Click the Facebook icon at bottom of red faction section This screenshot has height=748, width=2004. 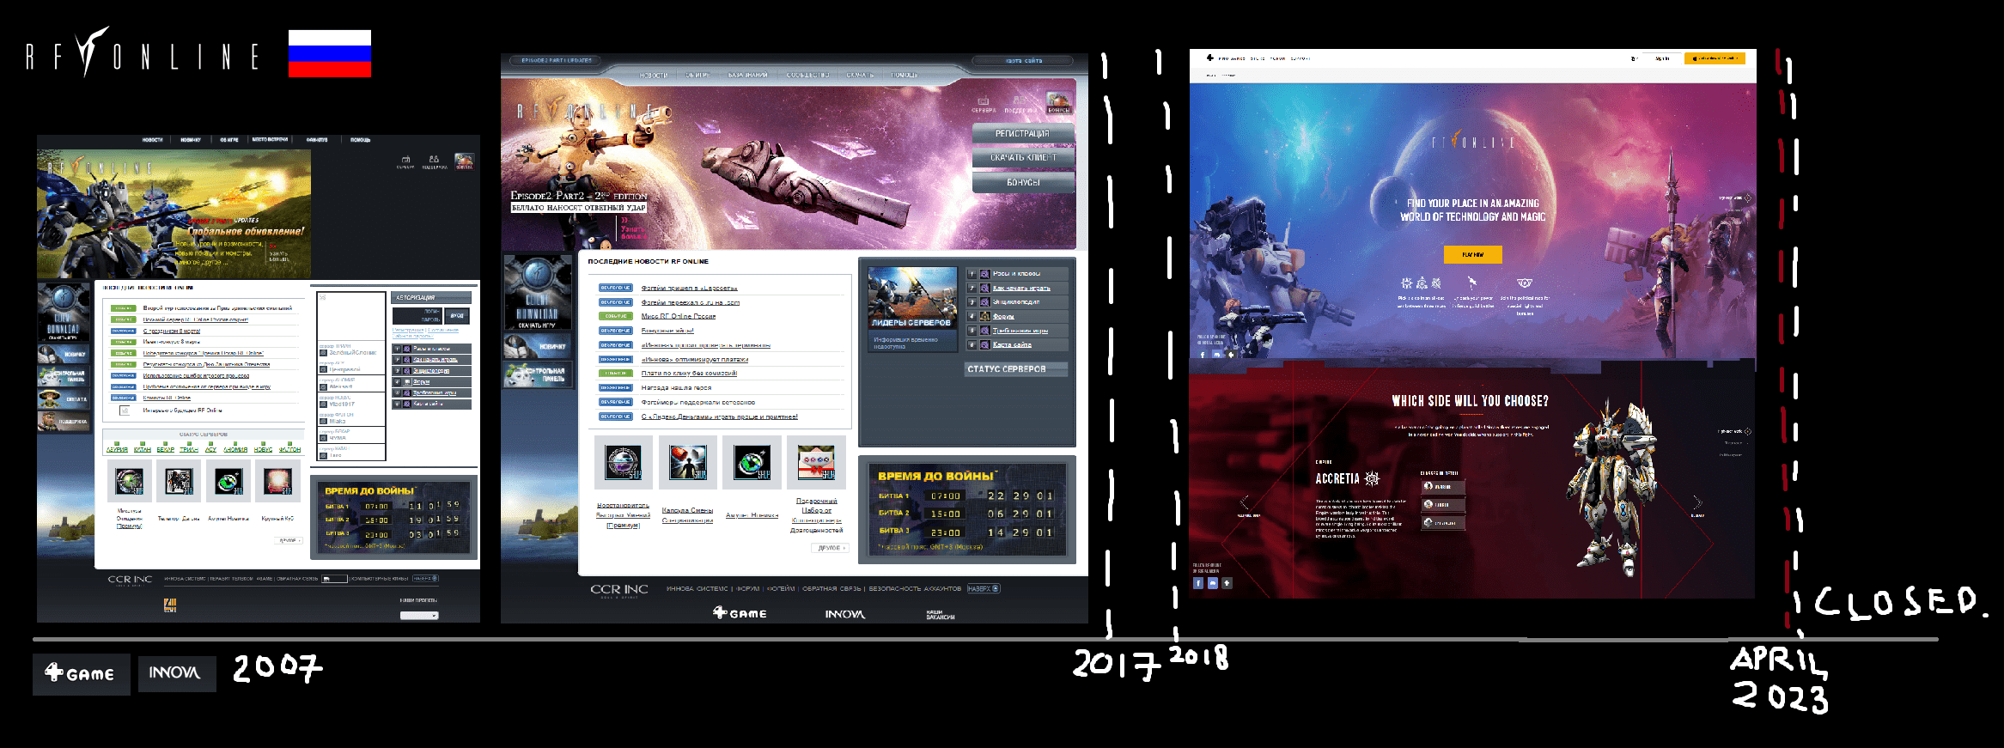1198,583
